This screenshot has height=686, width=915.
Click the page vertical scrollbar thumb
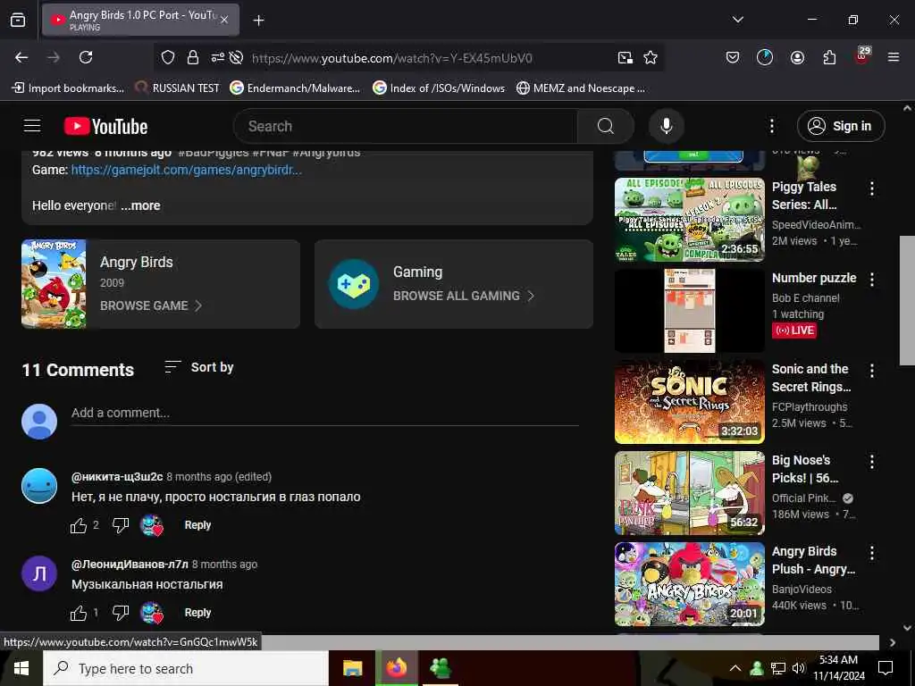[x=907, y=300]
